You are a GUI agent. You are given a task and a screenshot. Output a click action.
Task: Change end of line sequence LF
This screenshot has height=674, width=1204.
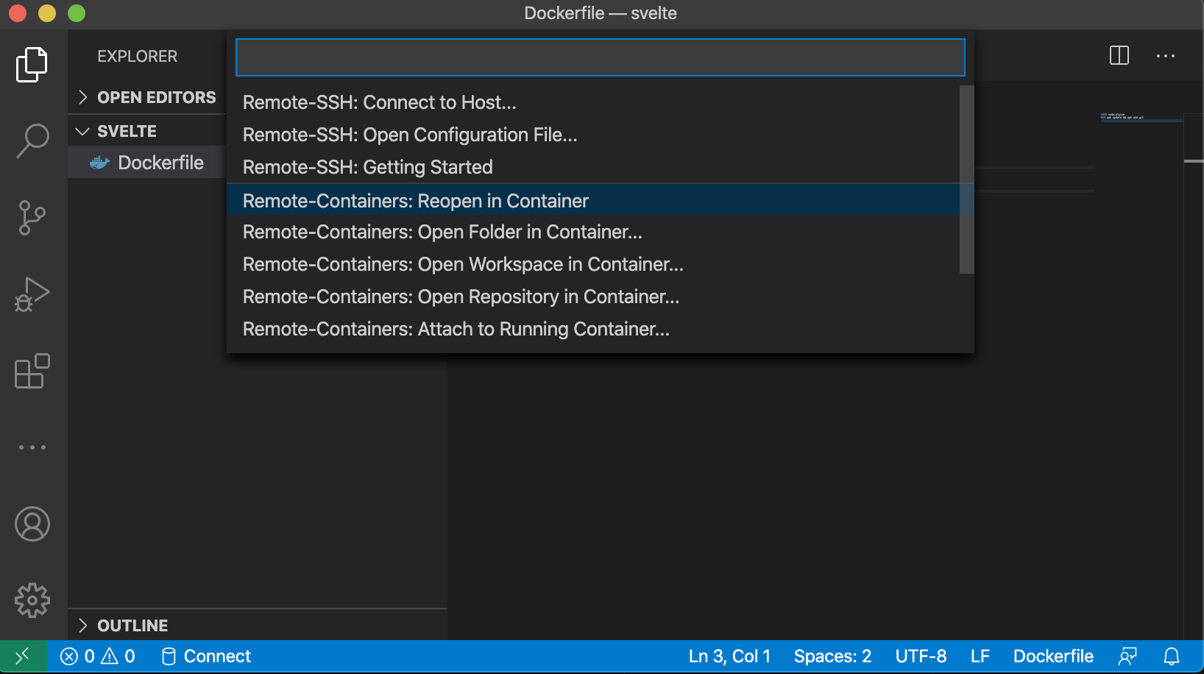pos(980,656)
